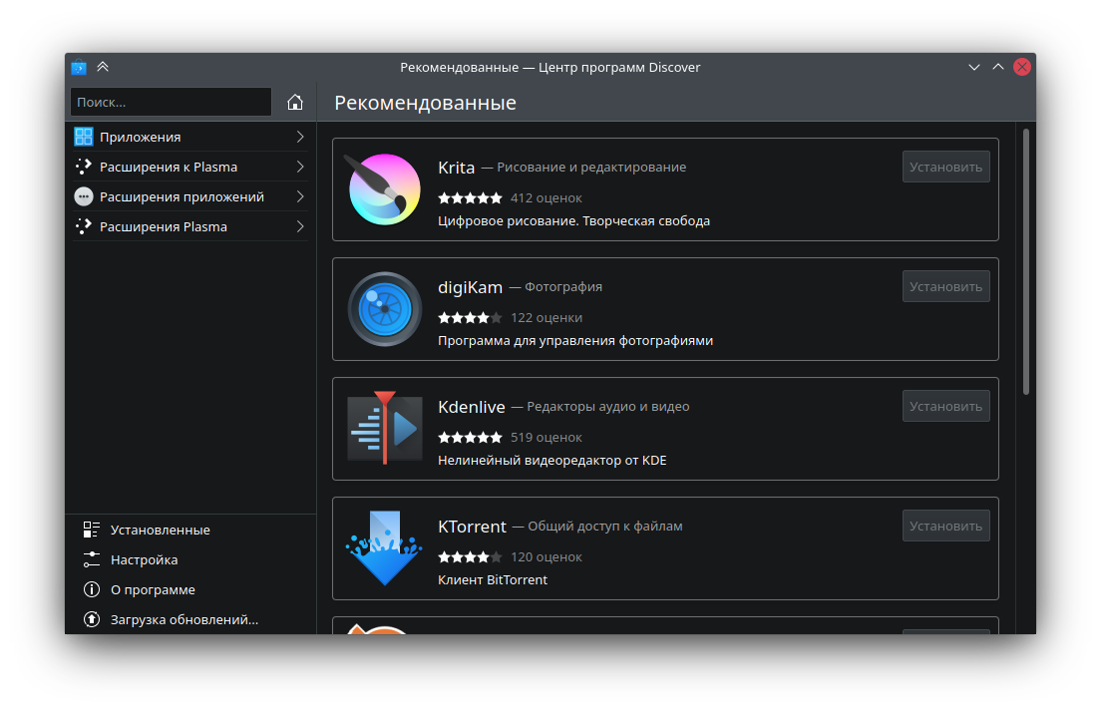Screen dimensions: 1101x711
Task: Click 'Общий доступ к файлам' label
Action: click(x=604, y=526)
